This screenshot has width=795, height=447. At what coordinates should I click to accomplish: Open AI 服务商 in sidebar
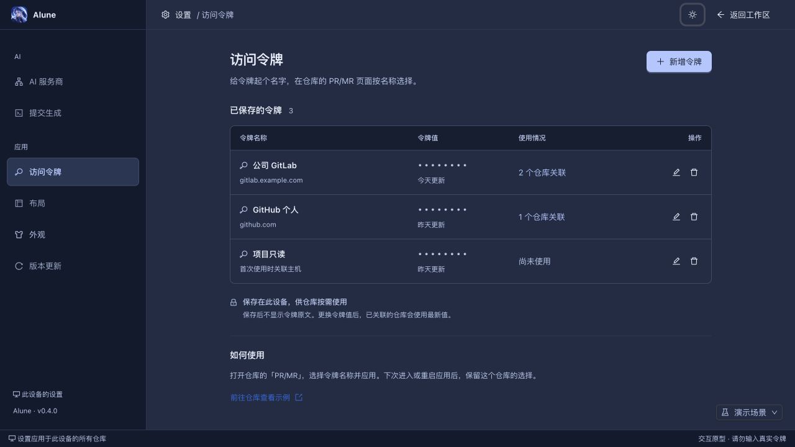[73, 82]
